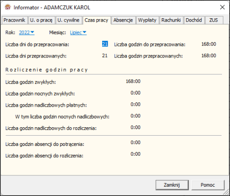This screenshot has width=230, height=196.
Task: Open the U. cywilne tab
Action: [x=69, y=20]
